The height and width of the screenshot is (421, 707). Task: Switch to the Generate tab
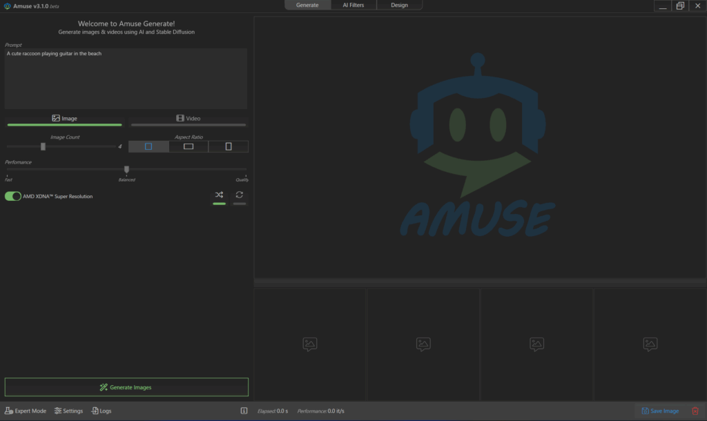(307, 5)
